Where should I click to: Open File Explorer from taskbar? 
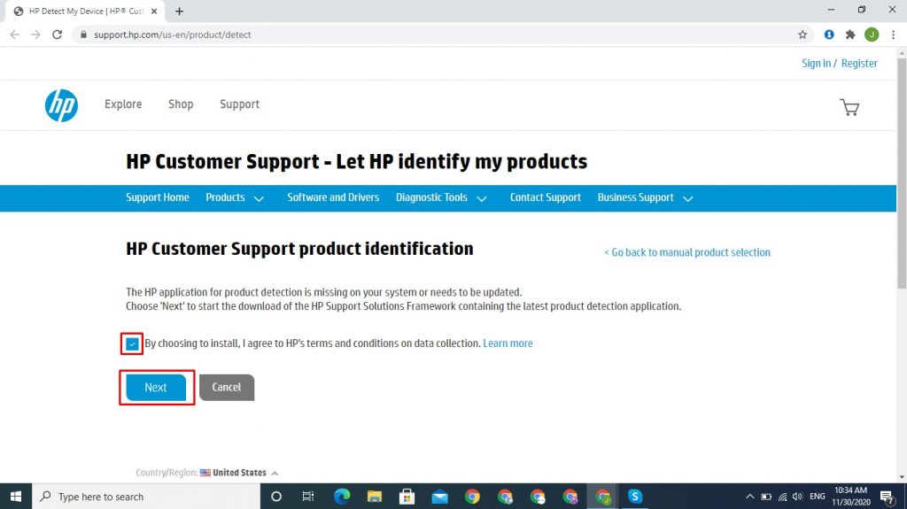point(375,497)
